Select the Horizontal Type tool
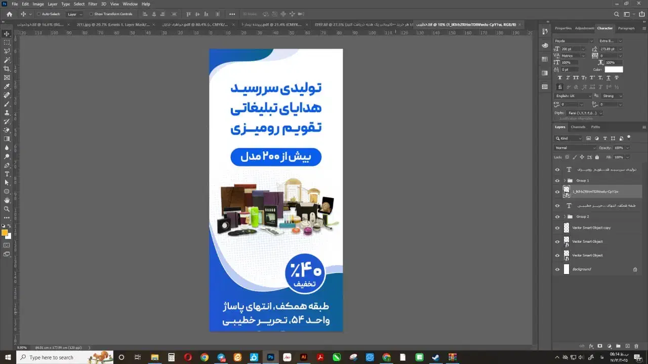Screen dimensions: 648x364 [x=7, y=174]
